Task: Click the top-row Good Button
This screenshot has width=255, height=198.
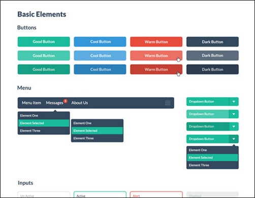Action: 44,42
